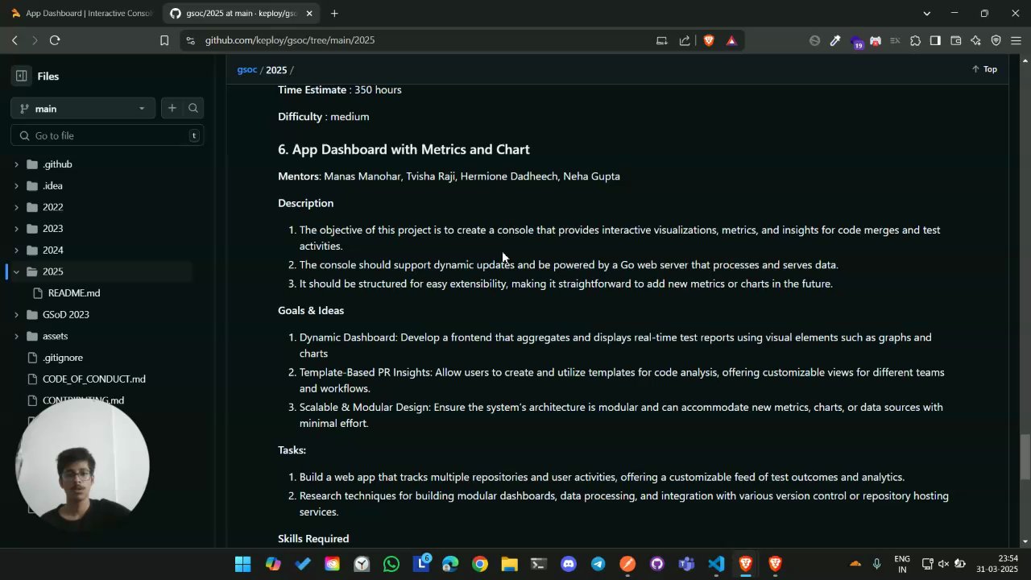
Task: Expand the 2023 folder chevron
Action: 16,229
